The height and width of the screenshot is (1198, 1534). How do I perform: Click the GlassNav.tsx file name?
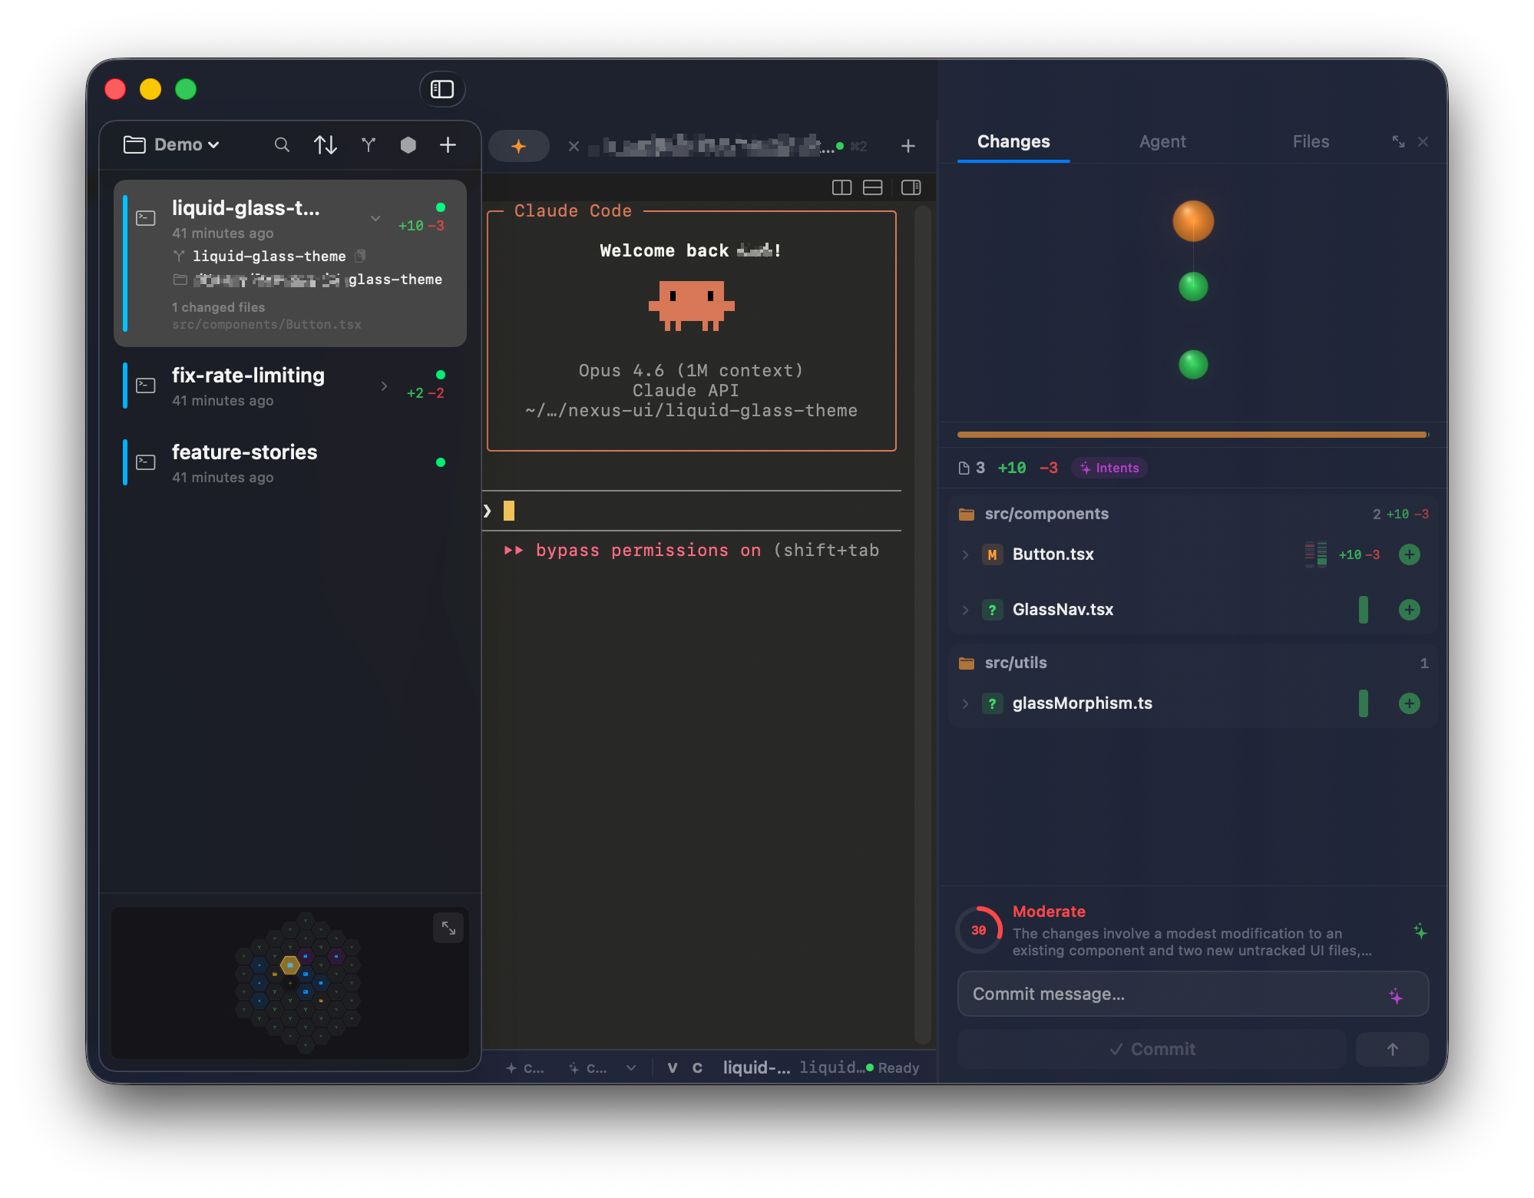[1063, 610]
